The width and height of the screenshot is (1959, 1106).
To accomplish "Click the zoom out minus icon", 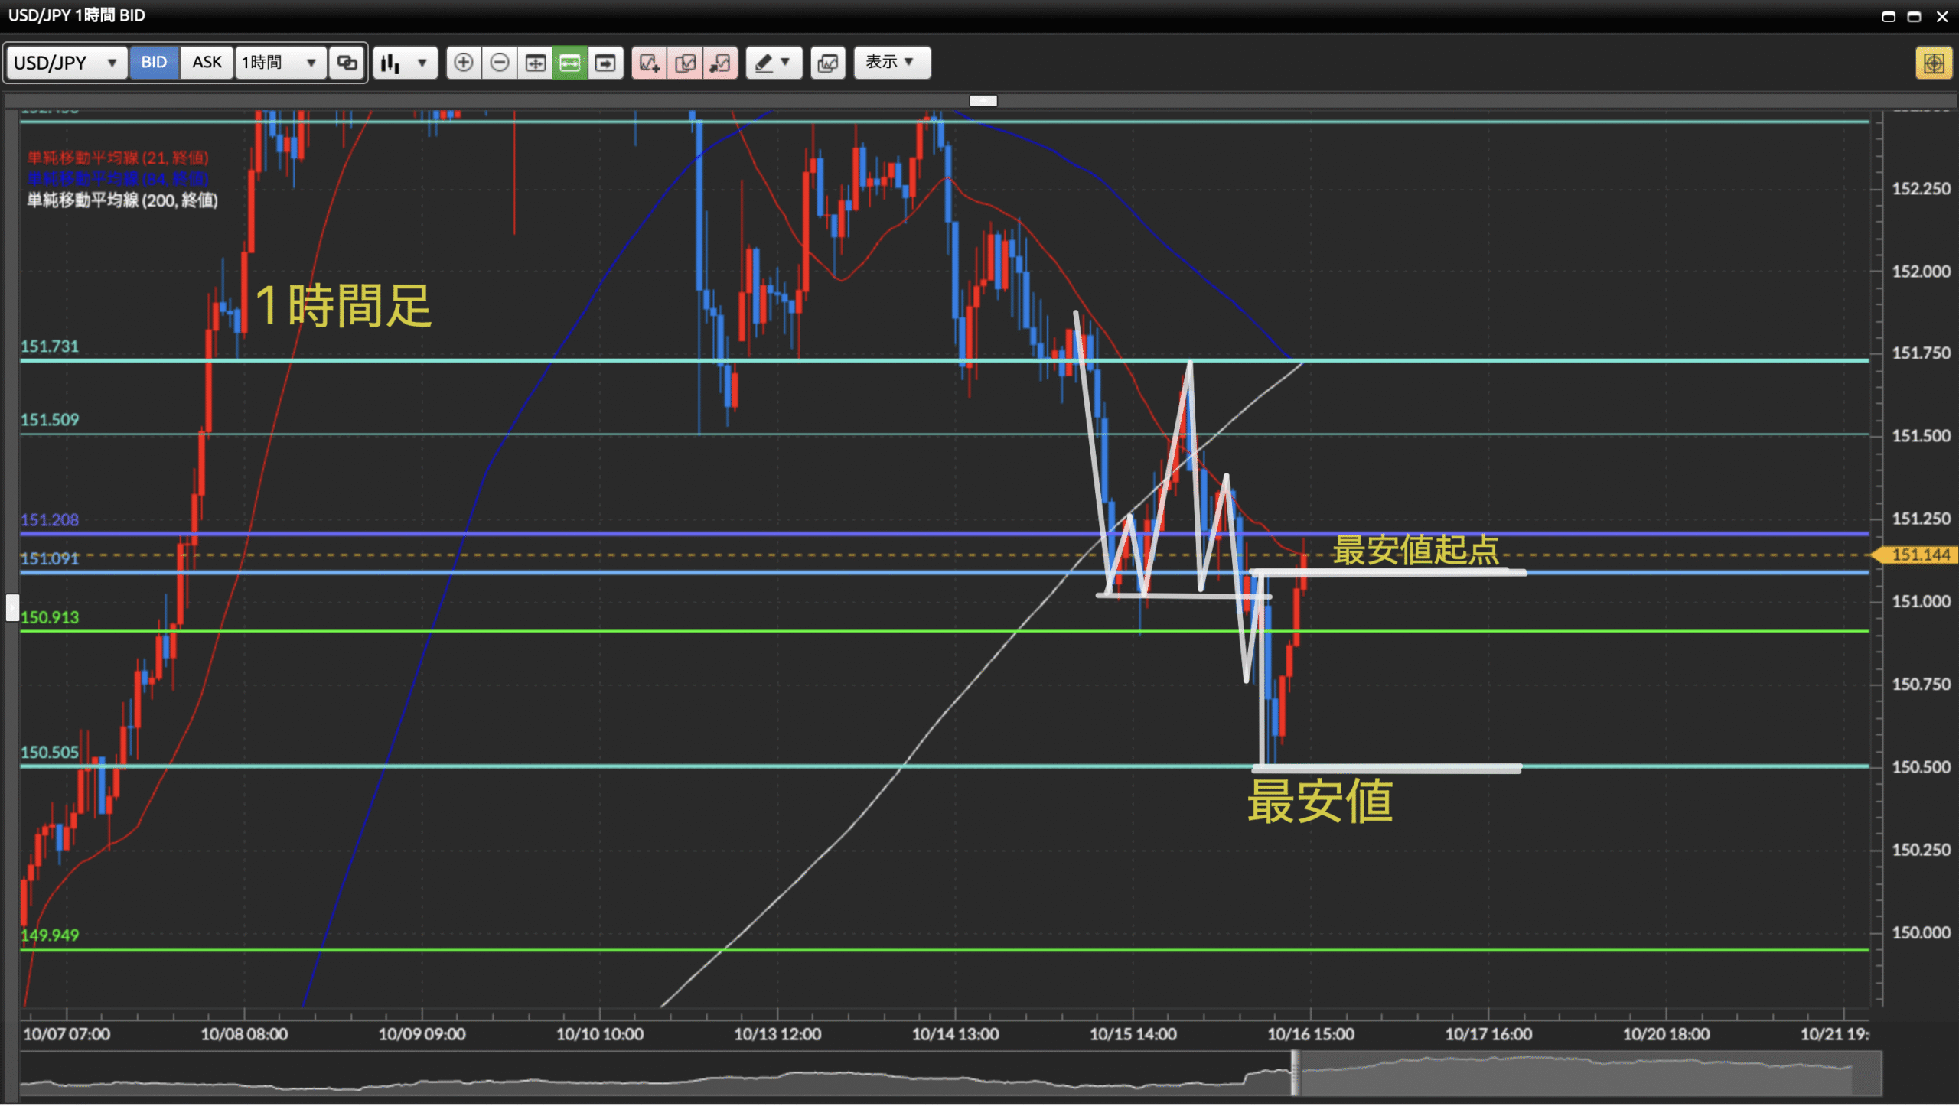I will (499, 63).
